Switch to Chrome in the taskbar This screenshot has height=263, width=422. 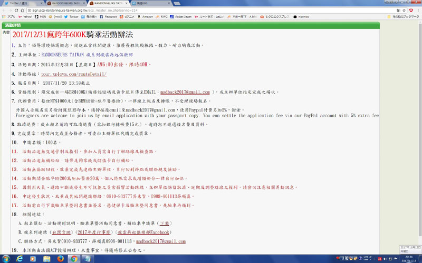point(74,259)
